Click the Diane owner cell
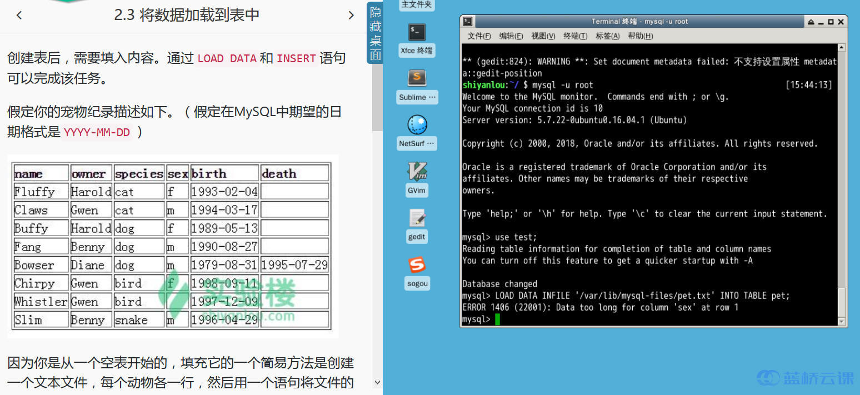This screenshot has width=860, height=395. click(91, 265)
